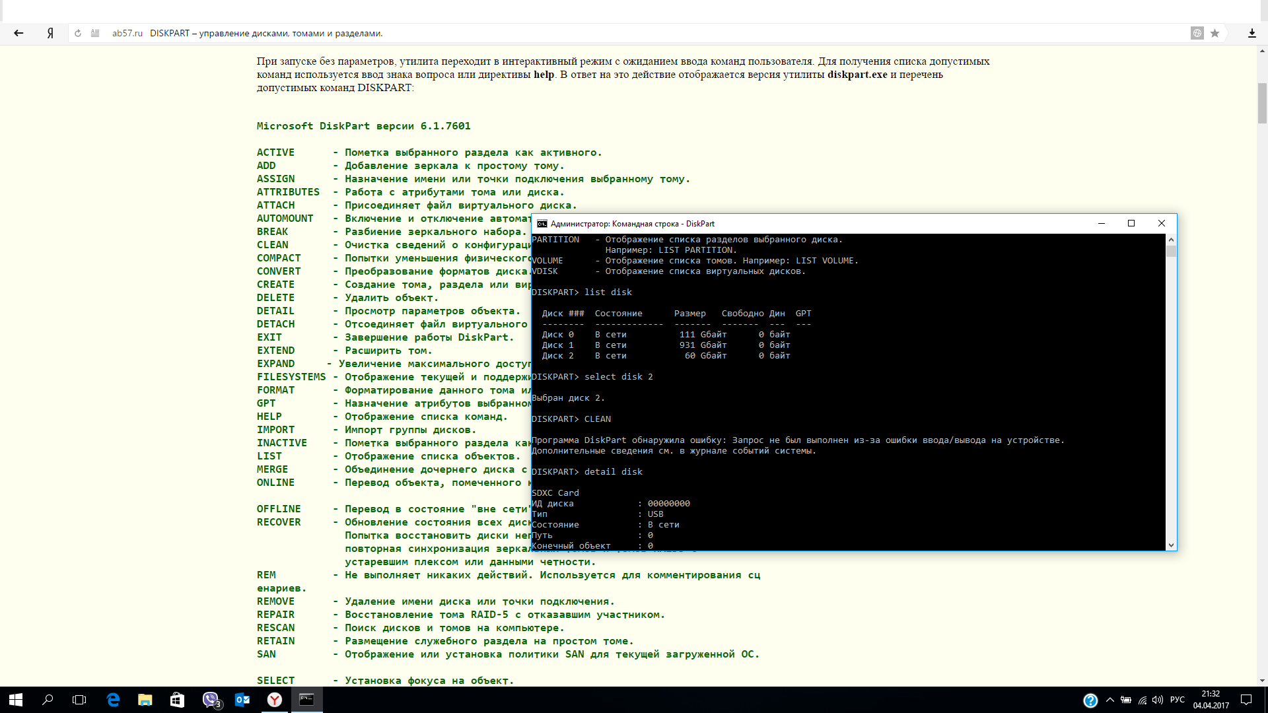This screenshot has height=713, width=1268.
Task: Open Viber from the taskbar
Action: (x=210, y=700)
